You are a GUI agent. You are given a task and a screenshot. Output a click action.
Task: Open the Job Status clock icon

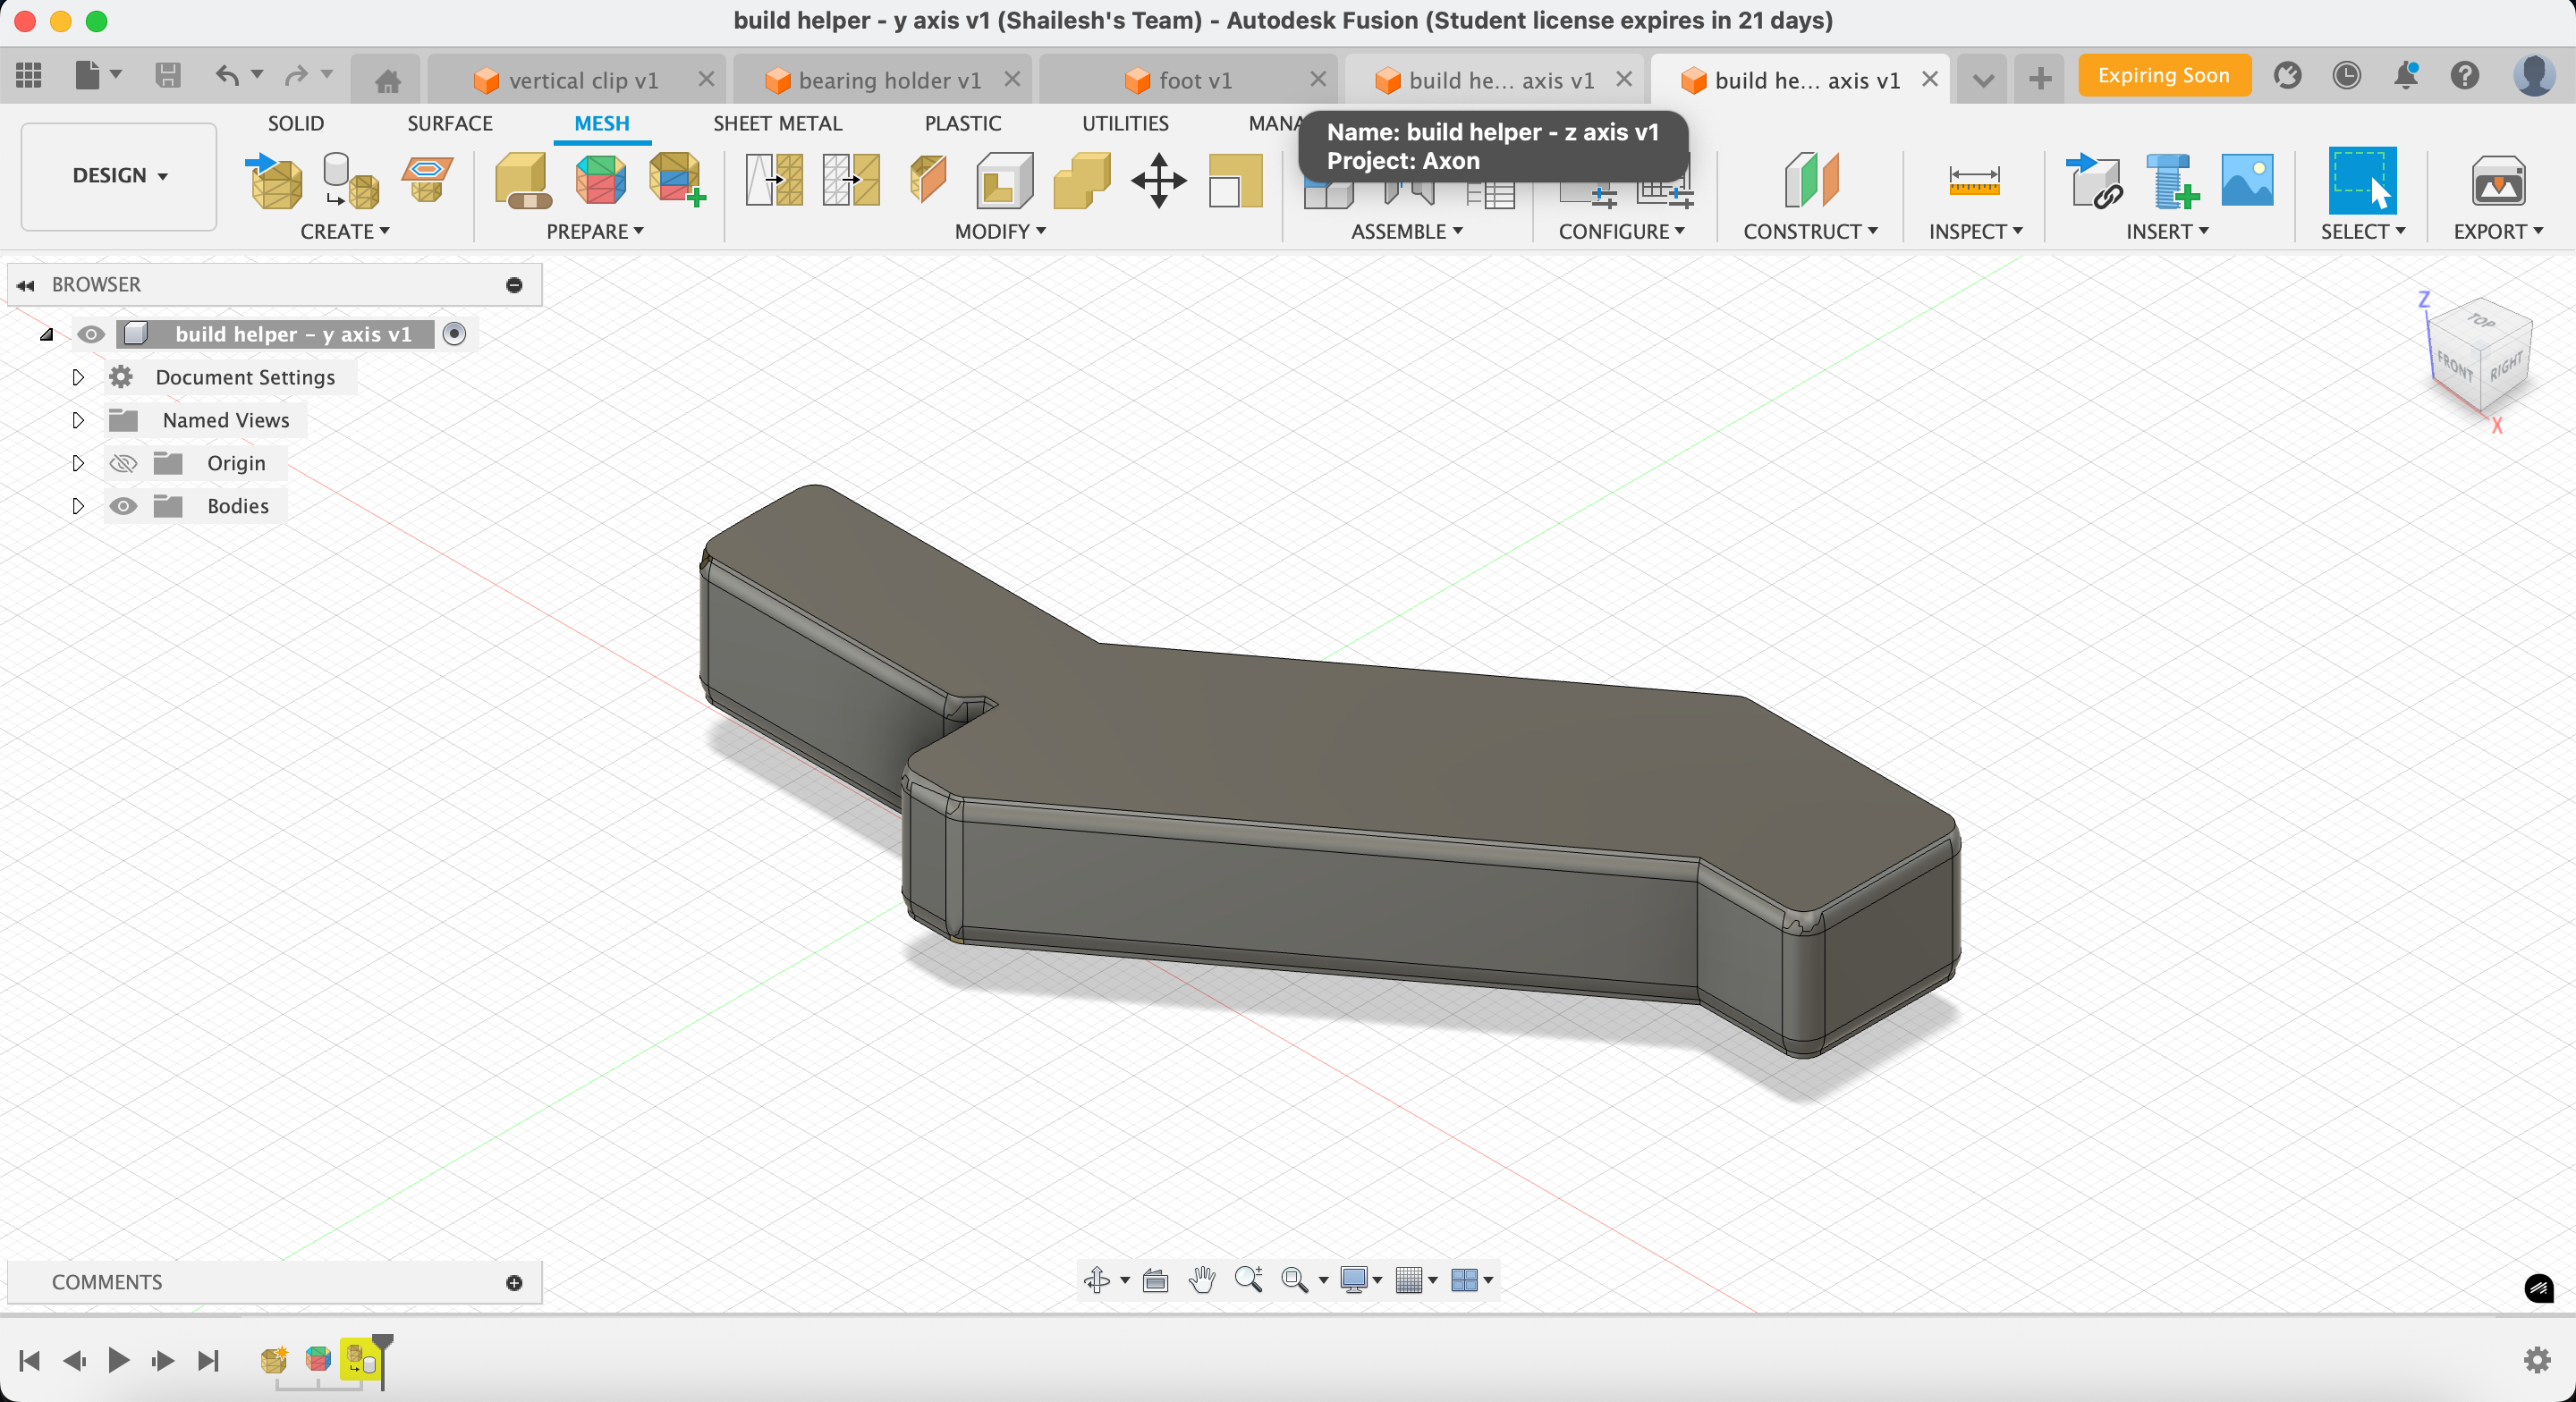(2346, 75)
